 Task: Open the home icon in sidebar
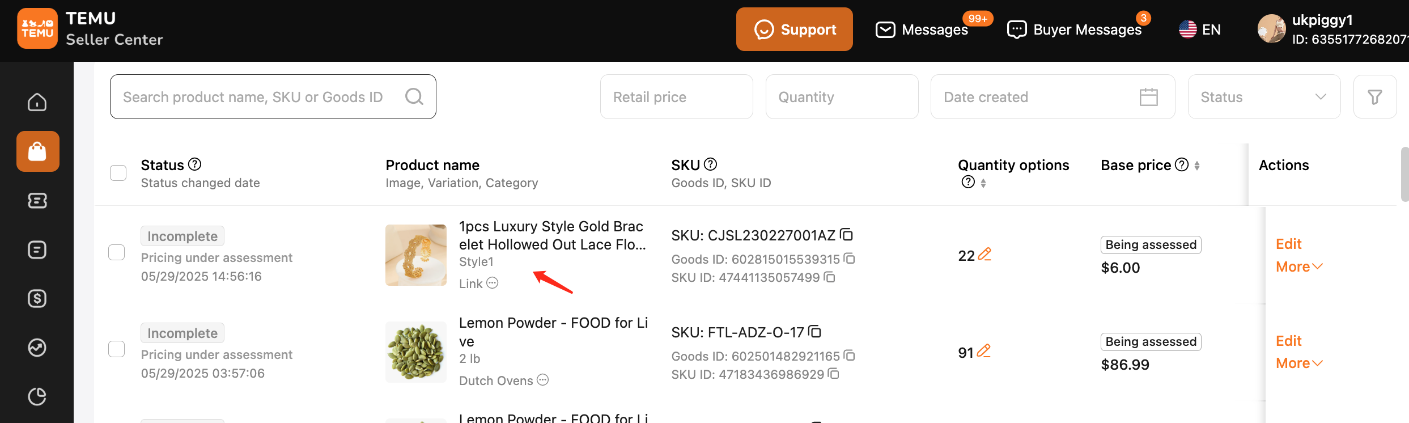click(37, 102)
